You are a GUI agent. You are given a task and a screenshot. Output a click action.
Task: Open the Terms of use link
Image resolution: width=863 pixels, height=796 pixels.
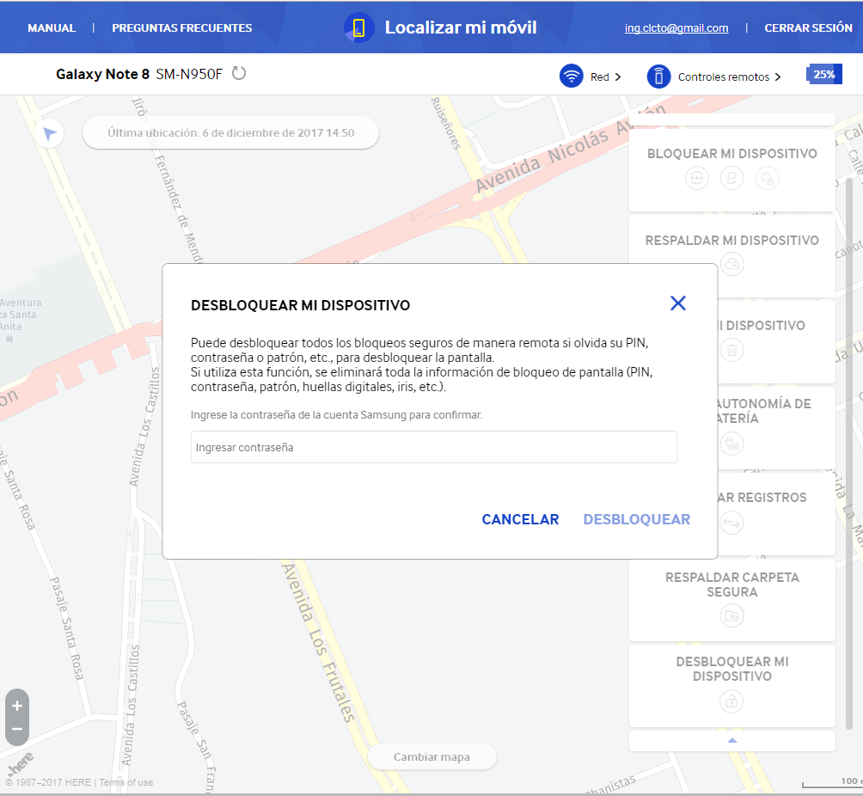[126, 782]
